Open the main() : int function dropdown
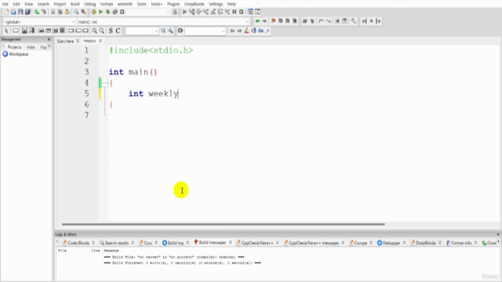The height and width of the screenshot is (282, 502). coord(163,22)
